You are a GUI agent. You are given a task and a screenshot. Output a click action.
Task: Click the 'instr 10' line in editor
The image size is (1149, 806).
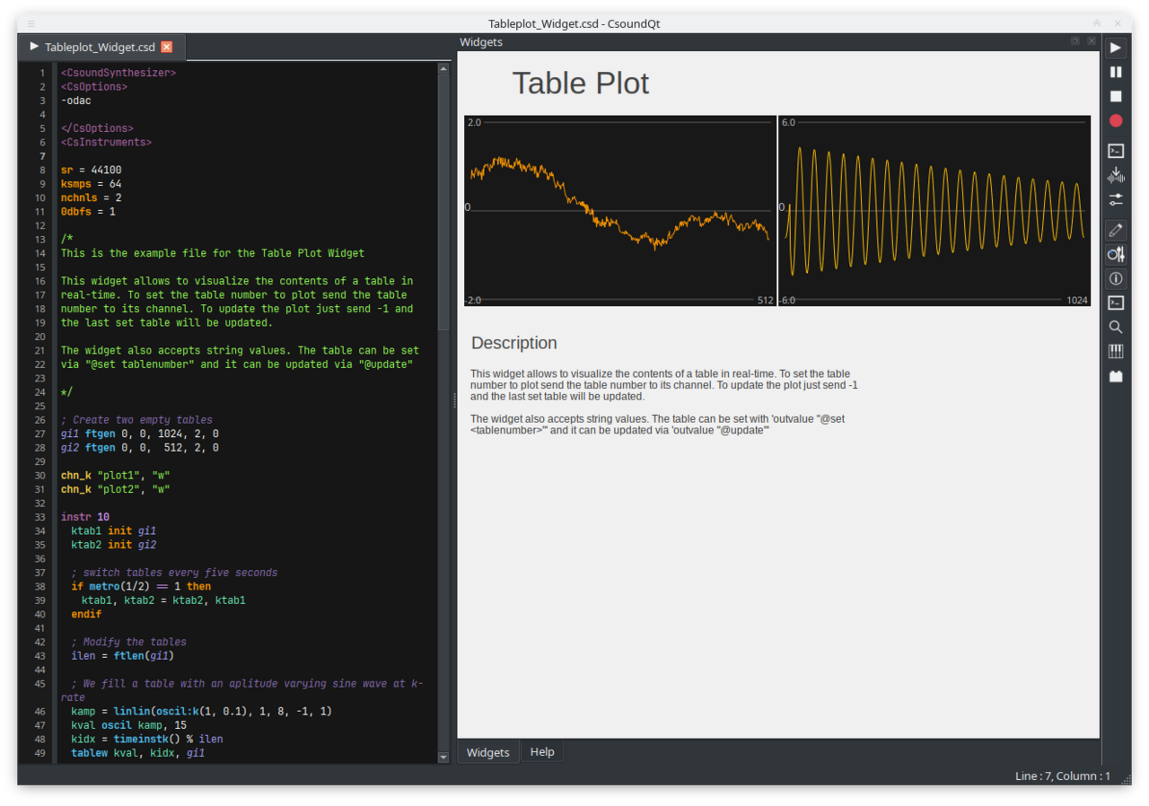coord(85,517)
